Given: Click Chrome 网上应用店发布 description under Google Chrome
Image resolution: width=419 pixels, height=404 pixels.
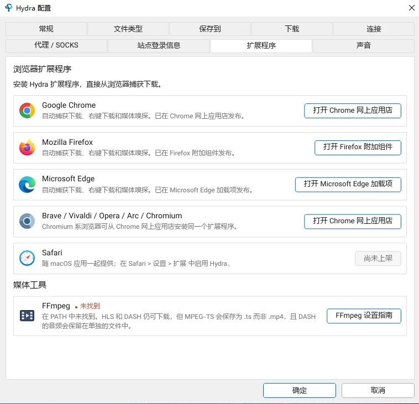Looking at the screenshot, I should click(144, 116).
